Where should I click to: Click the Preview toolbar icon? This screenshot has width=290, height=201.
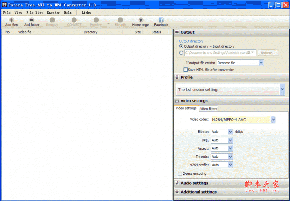96,20
